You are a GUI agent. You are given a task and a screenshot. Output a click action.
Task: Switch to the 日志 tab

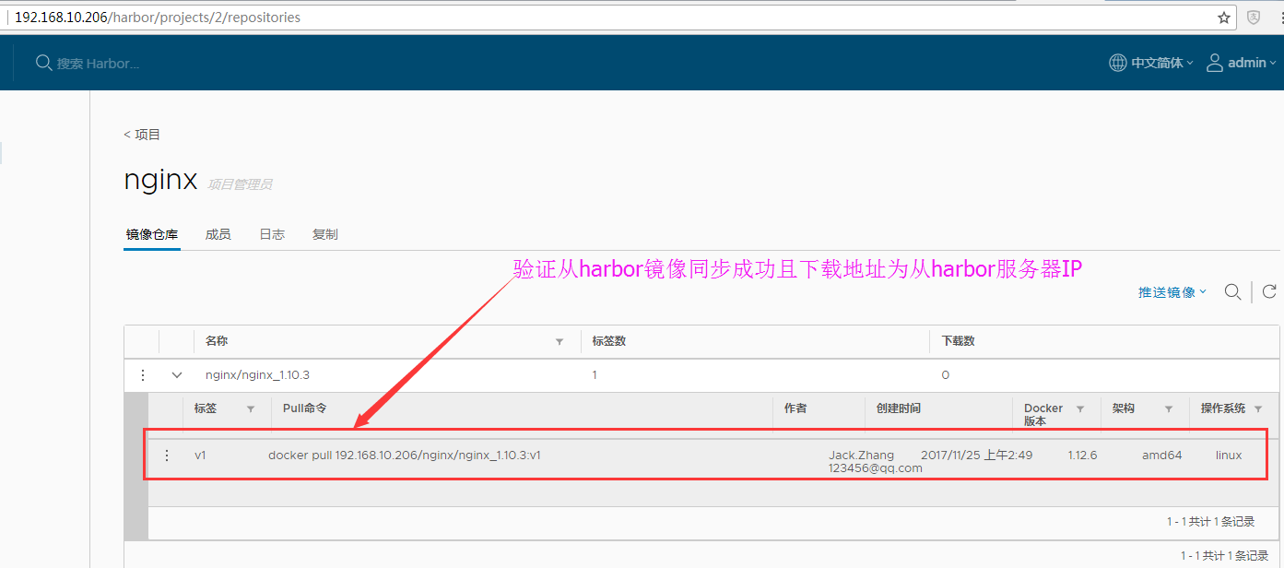272,234
